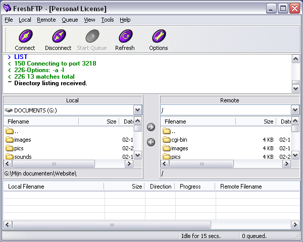Open the Queue menu

pos(70,20)
